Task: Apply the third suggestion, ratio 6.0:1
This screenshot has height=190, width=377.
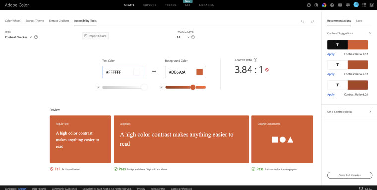Action: (331, 95)
